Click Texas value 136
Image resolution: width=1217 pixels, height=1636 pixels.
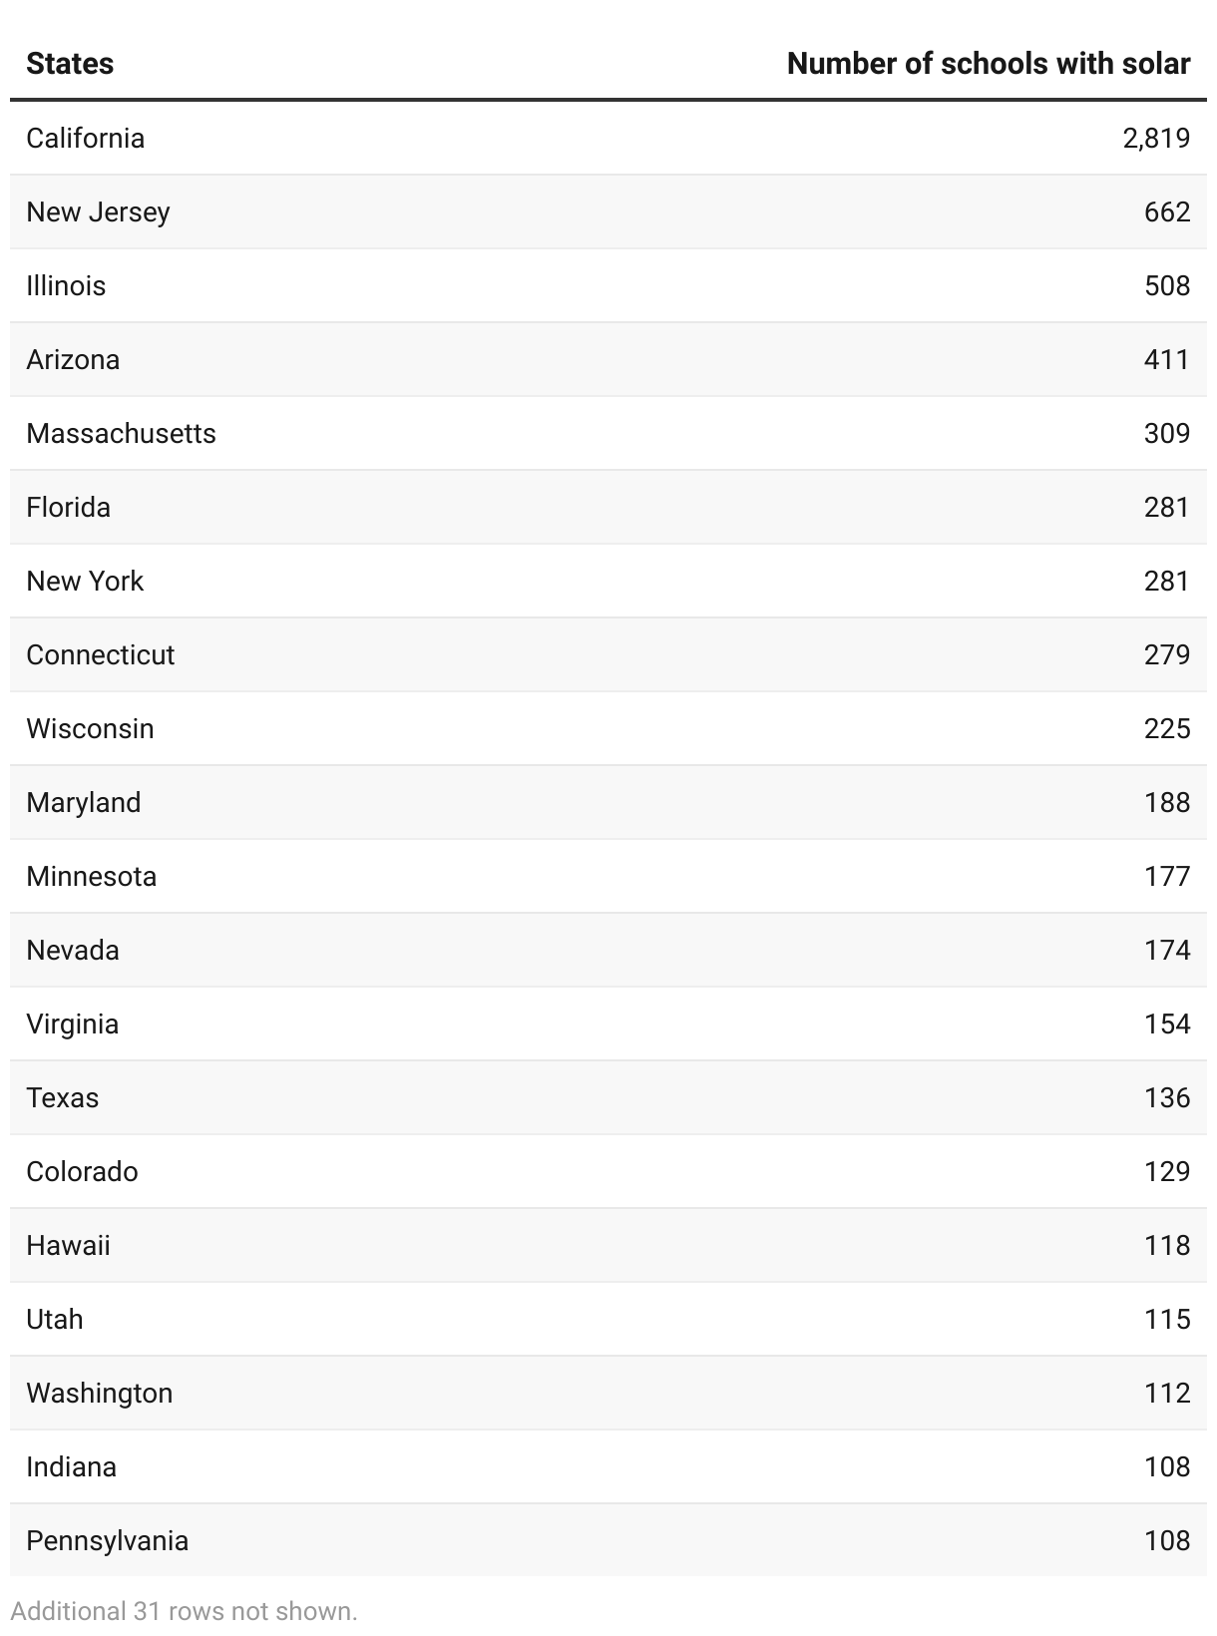pos(1167,1097)
